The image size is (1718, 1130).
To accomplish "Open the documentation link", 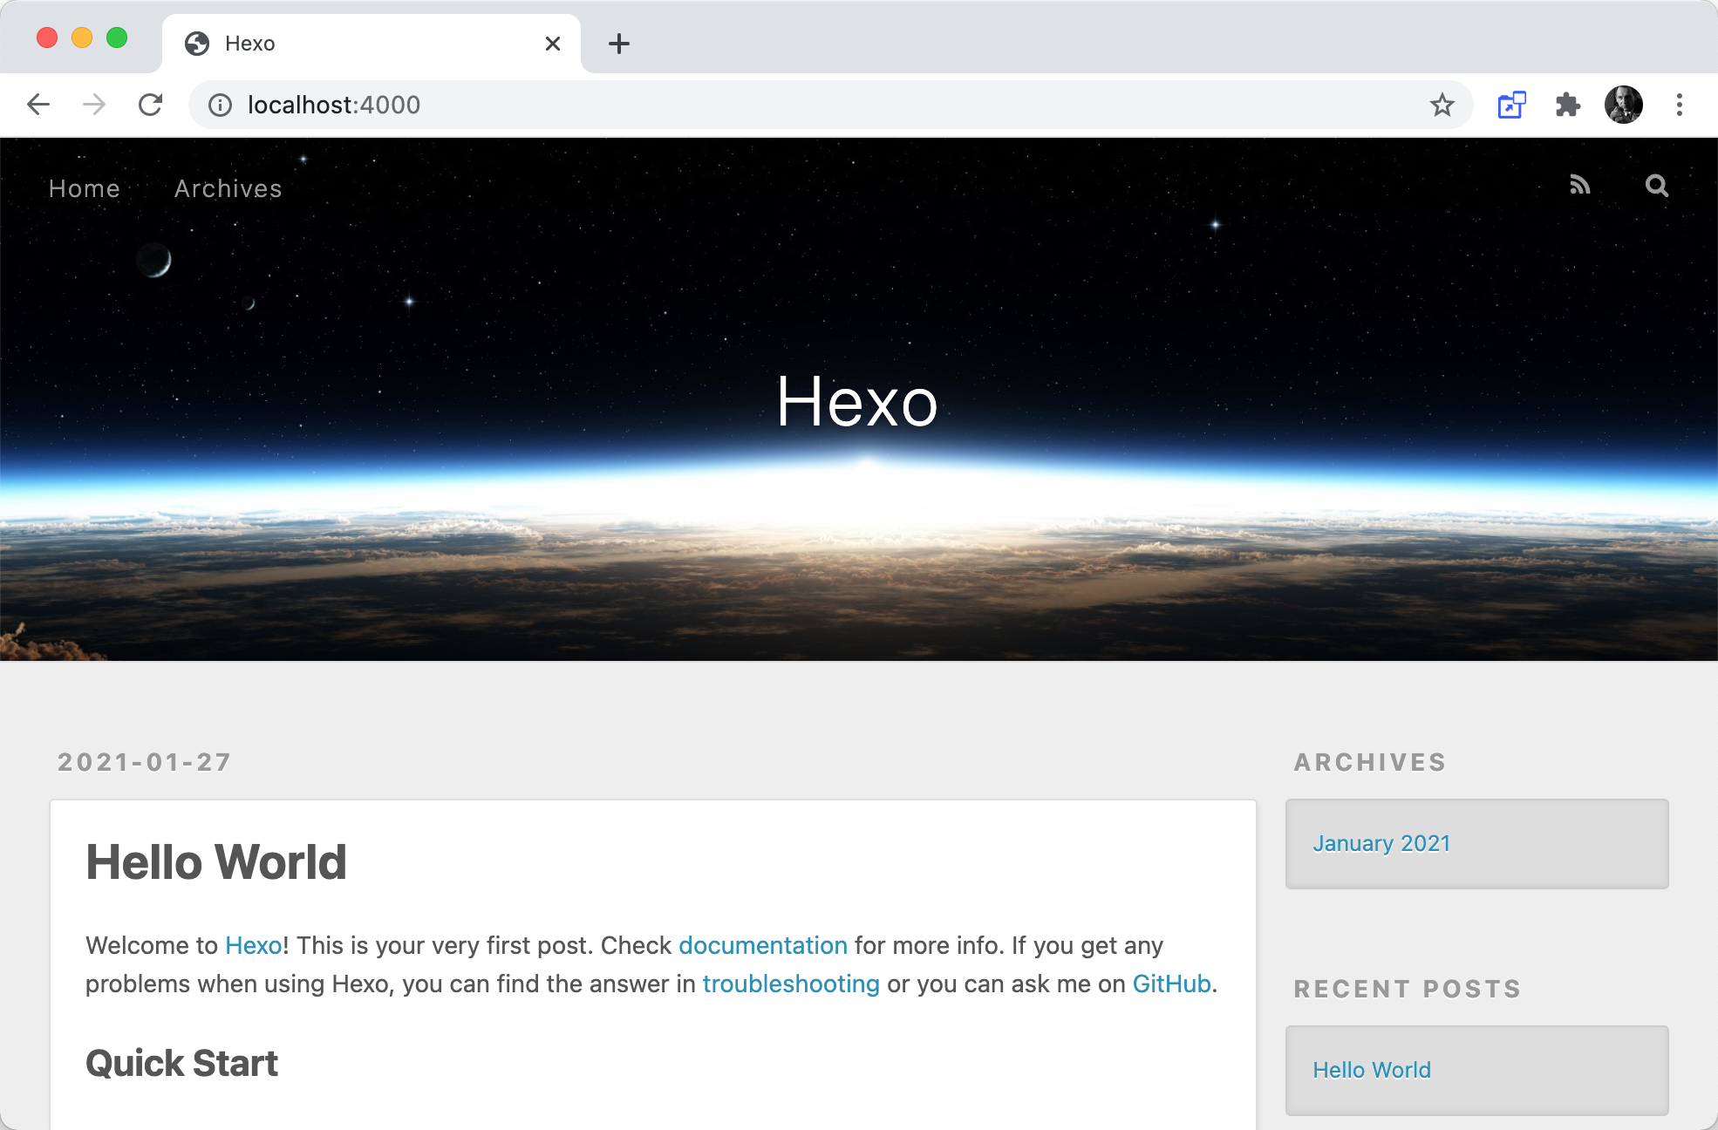I will (x=763, y=945).
